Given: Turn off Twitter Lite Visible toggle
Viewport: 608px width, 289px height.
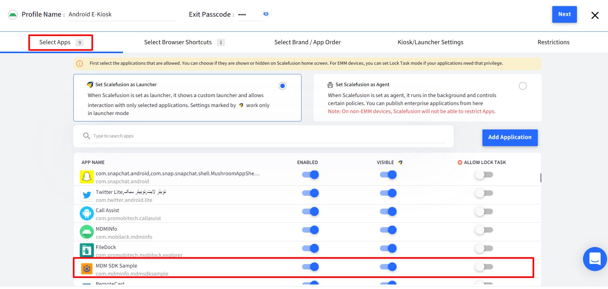Looking at the screenshot, I should [388, 193].
